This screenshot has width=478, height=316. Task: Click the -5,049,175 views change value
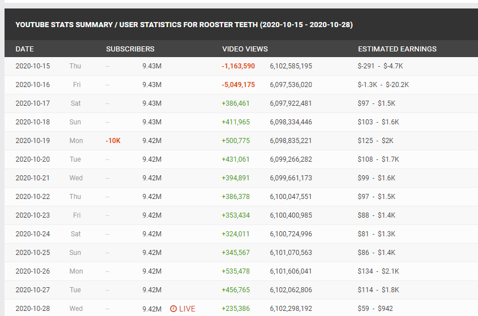(238, 85)
